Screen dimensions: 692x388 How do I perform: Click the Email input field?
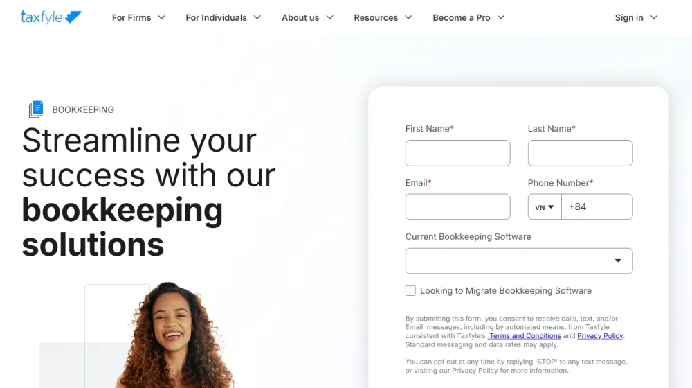457,206
